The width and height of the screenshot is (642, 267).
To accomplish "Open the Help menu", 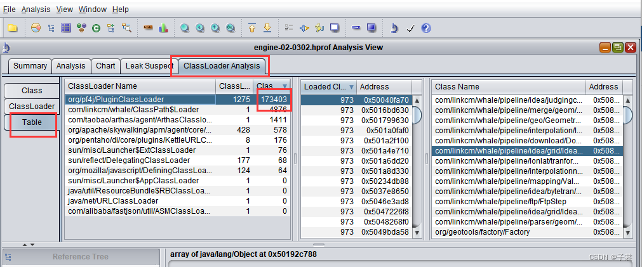I will (121, 10).
